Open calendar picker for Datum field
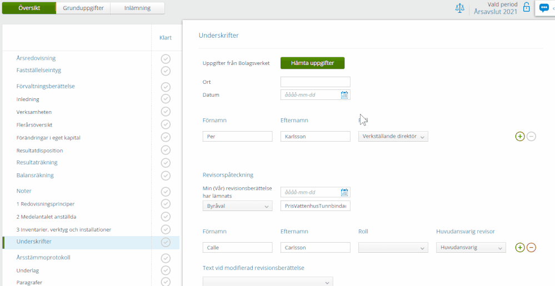Image resolution: width=555 pixels, height=286 pixels. tap(344, 95)
